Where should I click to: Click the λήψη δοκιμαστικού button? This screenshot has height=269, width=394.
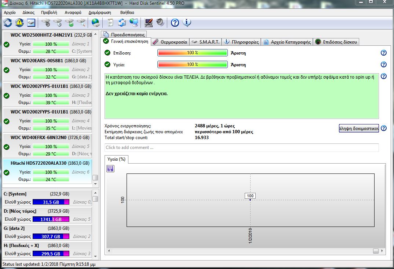point(359,128)
